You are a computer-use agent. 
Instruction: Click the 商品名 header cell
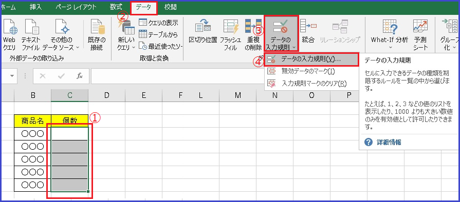32,120
